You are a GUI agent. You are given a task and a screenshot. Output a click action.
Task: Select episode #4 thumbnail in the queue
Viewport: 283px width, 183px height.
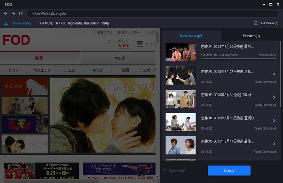point(181,122)
